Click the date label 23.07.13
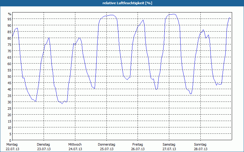Viewport: 244px width, 152px height. 43,149
